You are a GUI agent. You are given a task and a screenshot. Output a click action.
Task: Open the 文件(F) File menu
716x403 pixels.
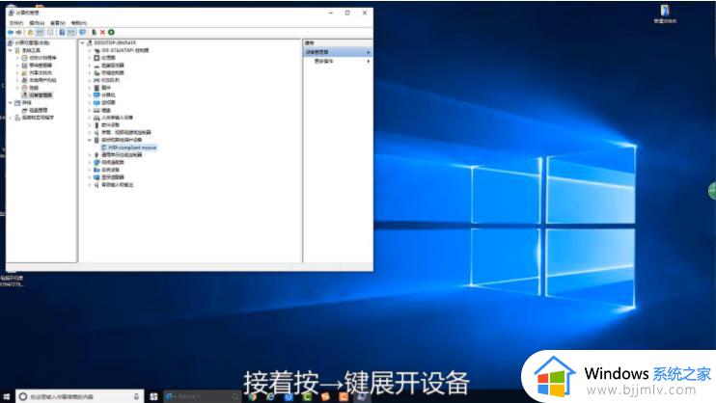[16, 23]
